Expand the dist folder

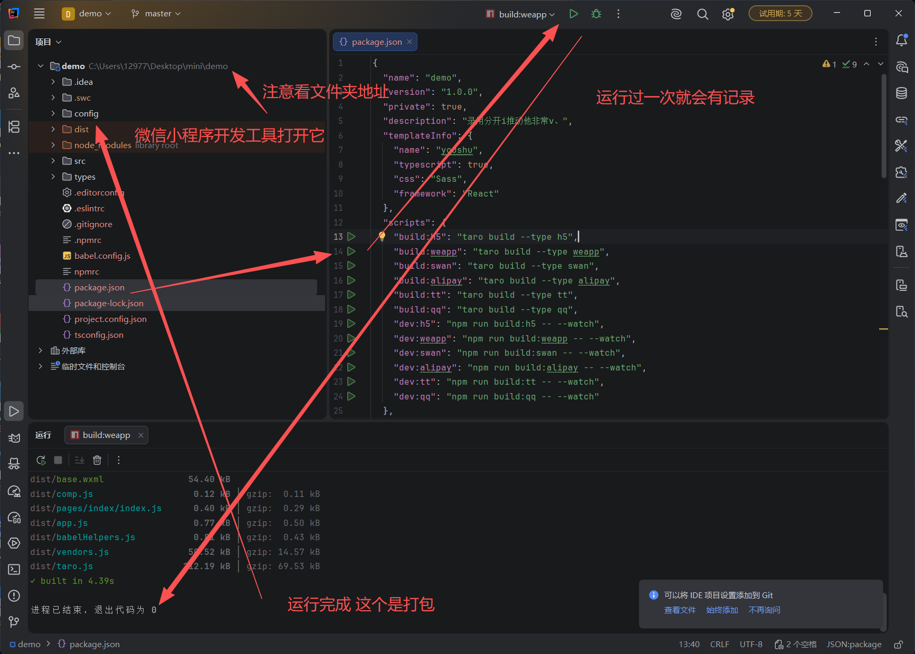click(53, 129)
